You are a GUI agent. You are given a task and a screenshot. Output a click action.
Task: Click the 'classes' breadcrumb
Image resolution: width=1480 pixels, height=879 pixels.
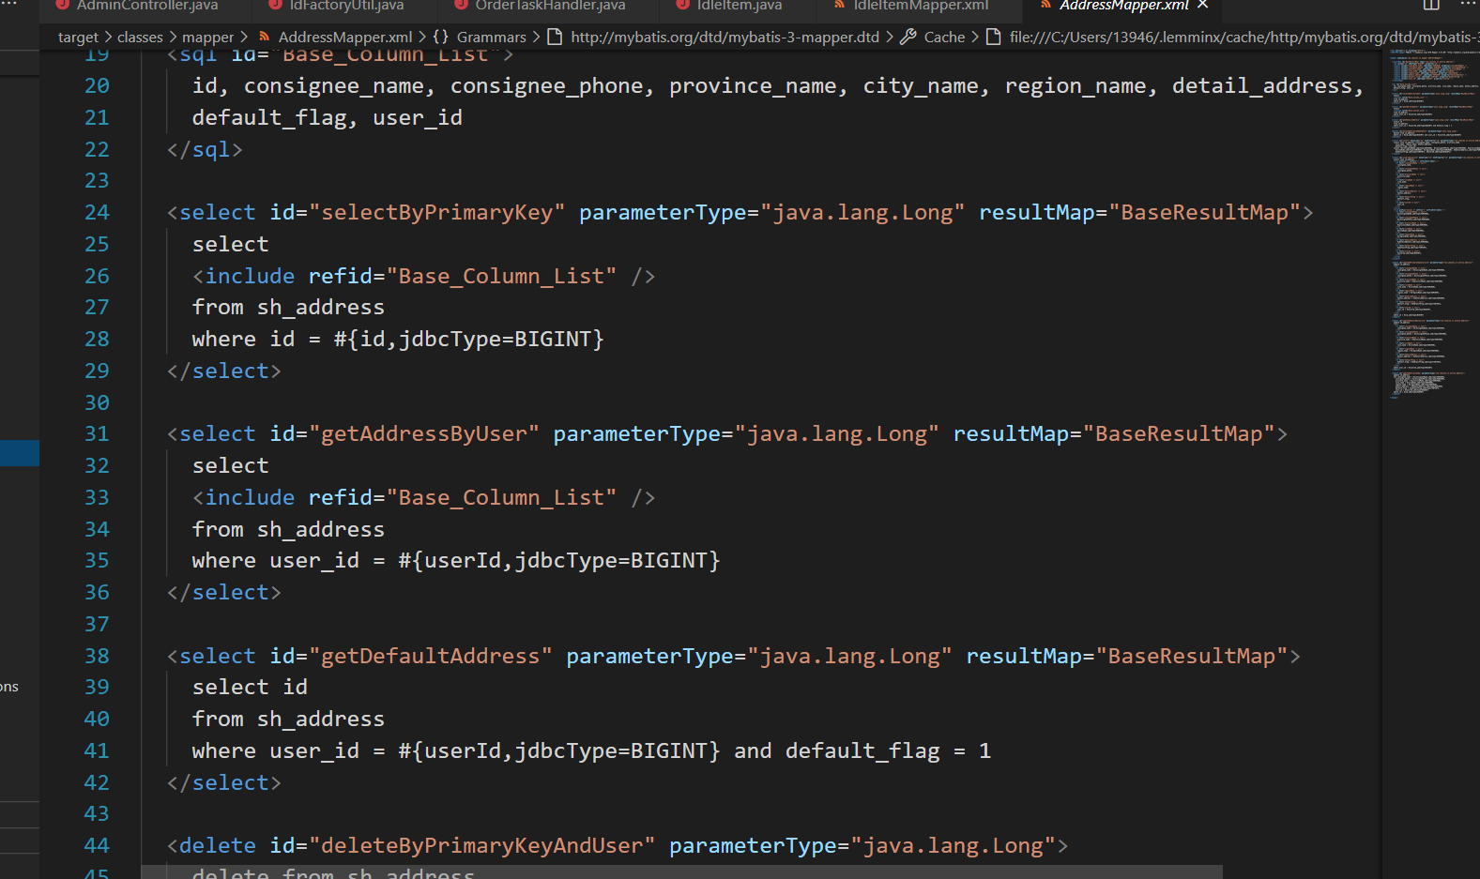(140, 38)
